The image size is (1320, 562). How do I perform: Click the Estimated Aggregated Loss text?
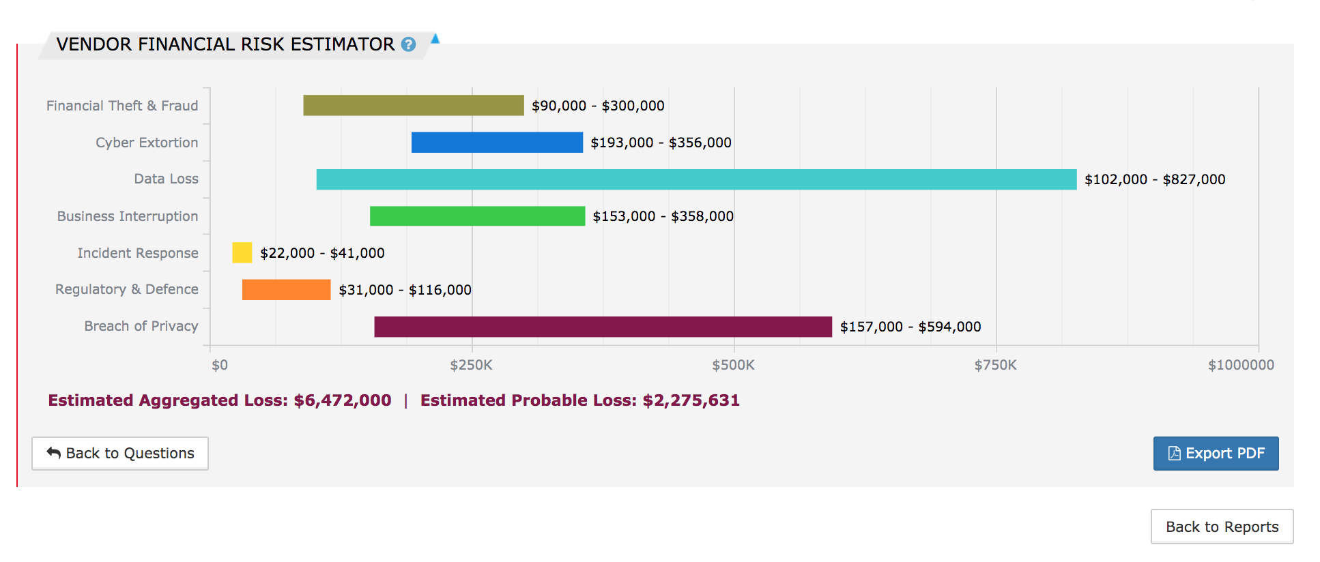220,400
